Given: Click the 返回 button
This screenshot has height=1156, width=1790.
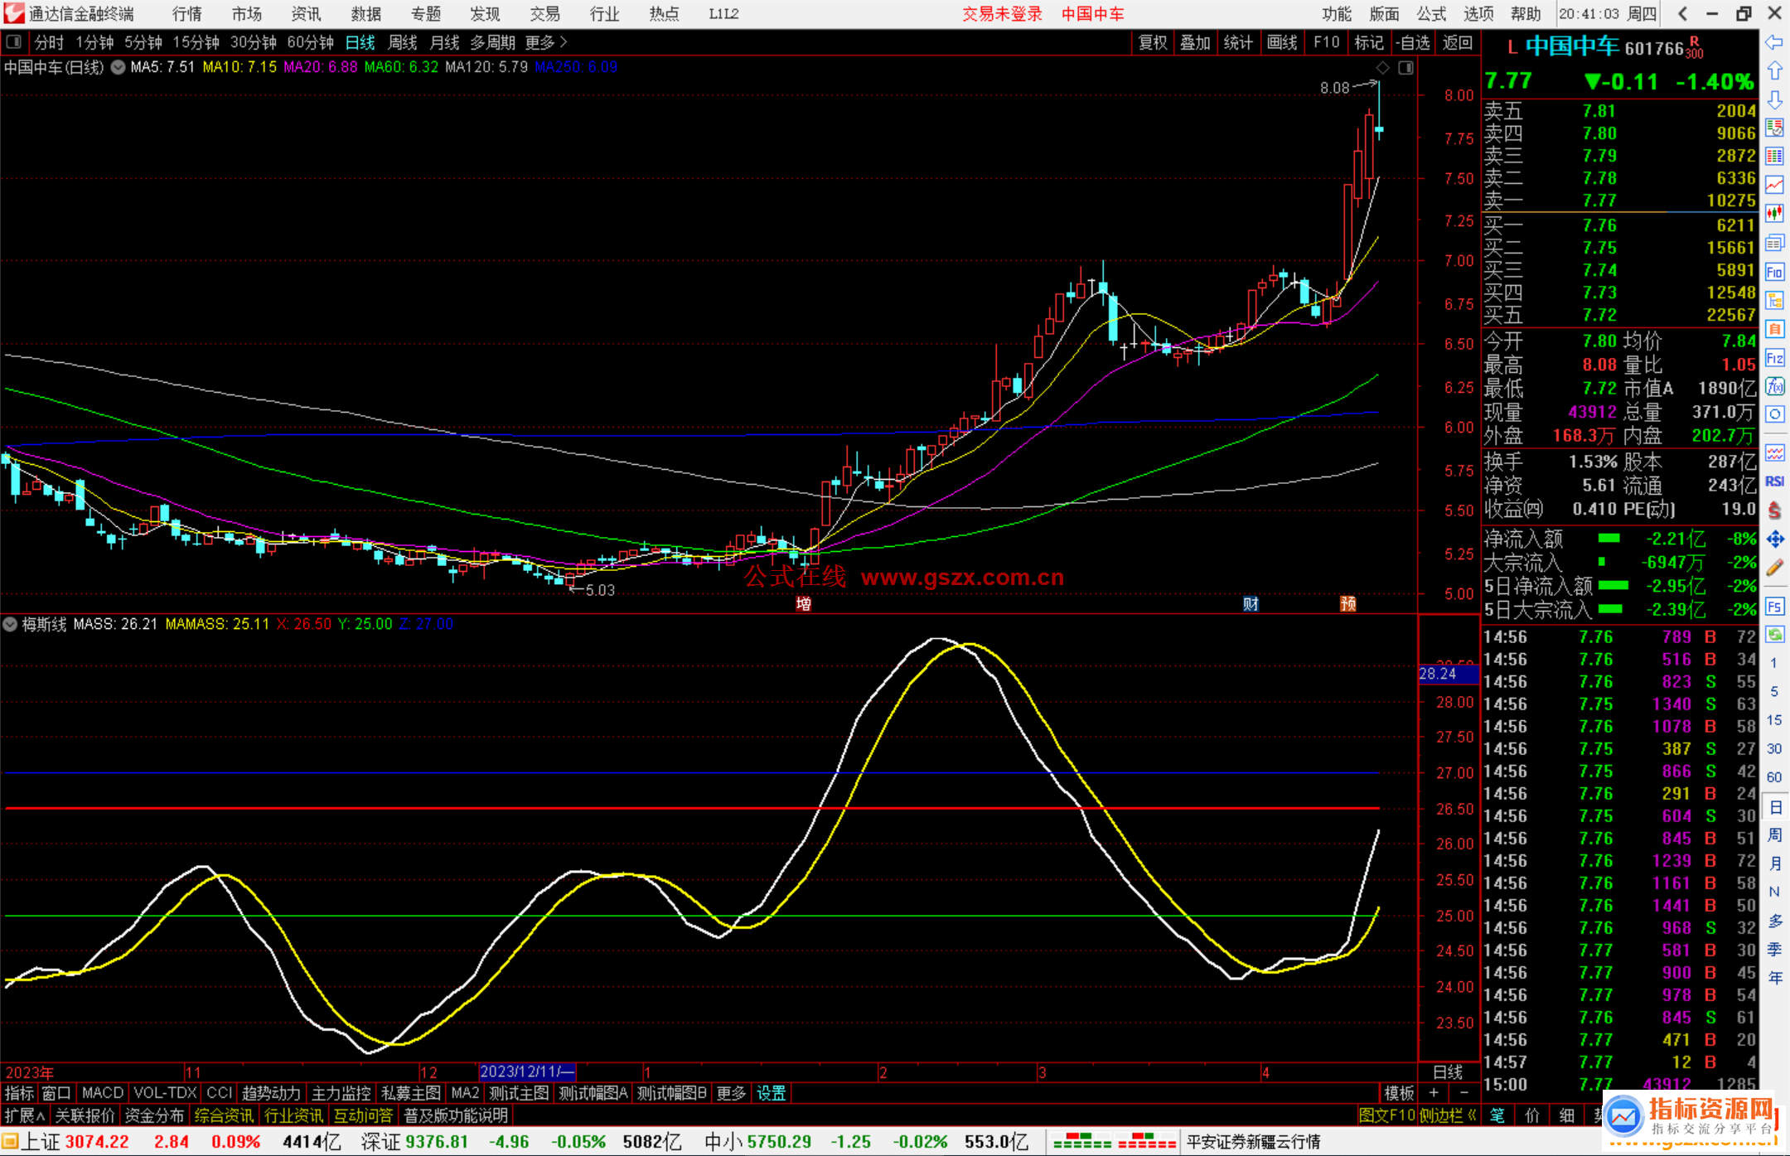Looking at the screenshot, I should point(1457,42).
